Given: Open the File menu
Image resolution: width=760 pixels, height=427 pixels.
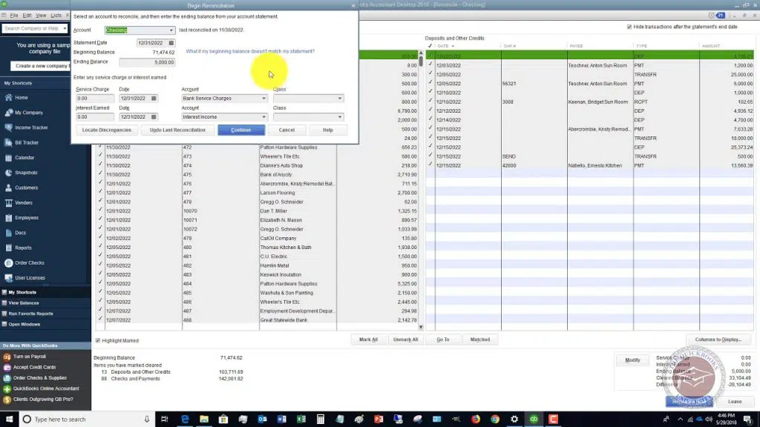Looking at the screenshot, I should click(14, 16).
